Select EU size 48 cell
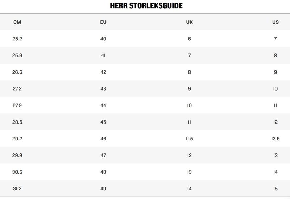 point(103,172)
